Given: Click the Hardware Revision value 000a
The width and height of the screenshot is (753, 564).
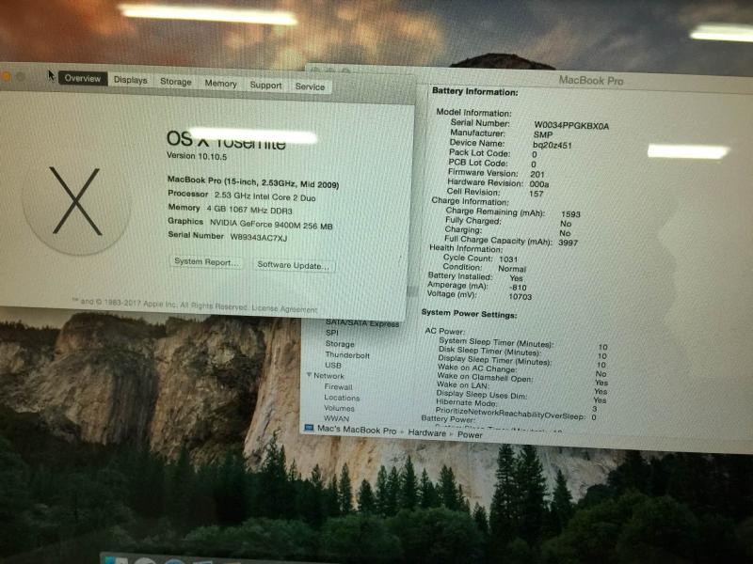Looking at the screenshot, I should pos(538,183).
